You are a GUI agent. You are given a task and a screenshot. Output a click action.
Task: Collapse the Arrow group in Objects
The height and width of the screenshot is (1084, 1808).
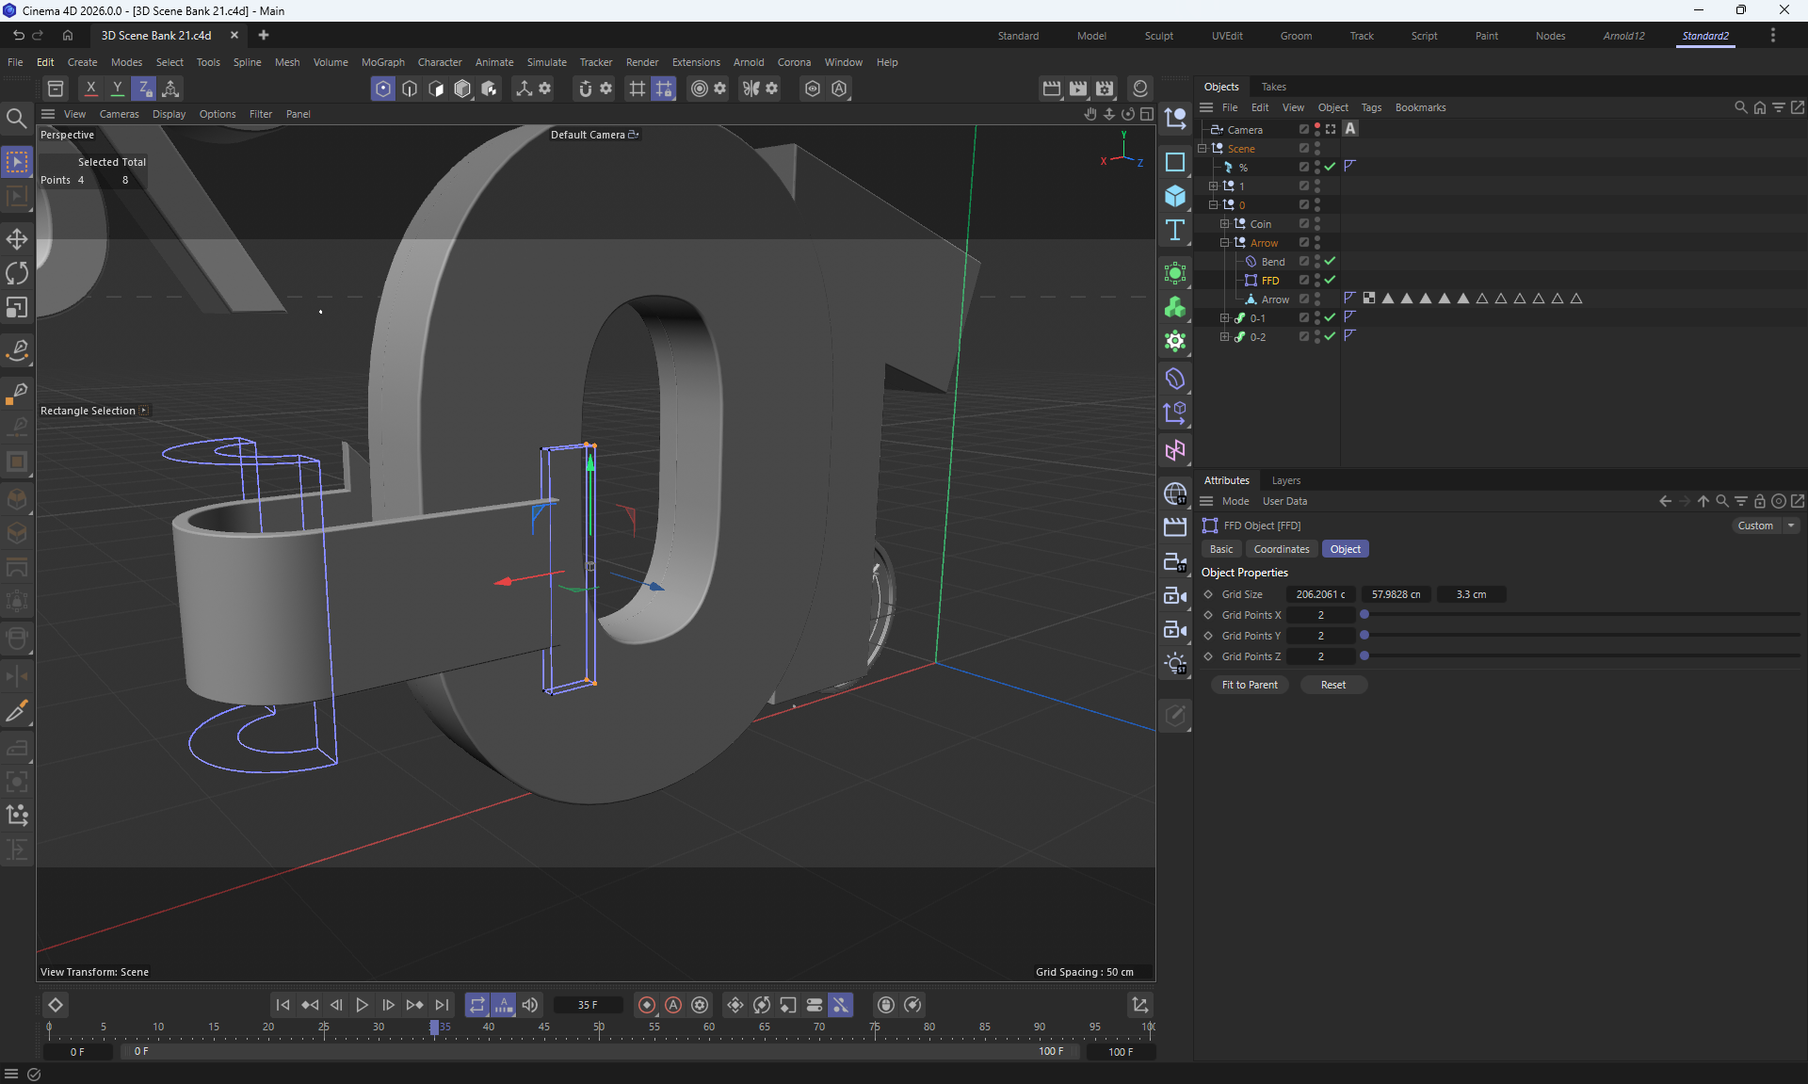point(1224,243)
